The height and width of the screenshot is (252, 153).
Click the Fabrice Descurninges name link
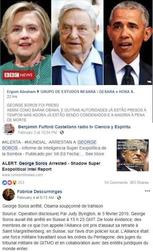click(x=39, y=192)
